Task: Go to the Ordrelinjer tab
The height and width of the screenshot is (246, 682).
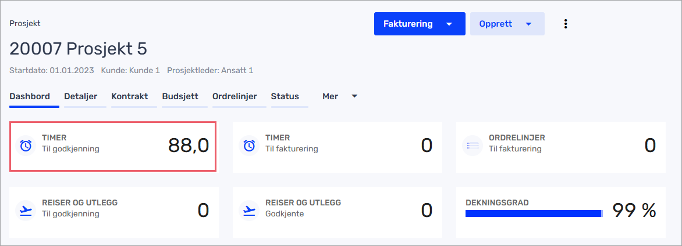Action: tap(235, 96)
